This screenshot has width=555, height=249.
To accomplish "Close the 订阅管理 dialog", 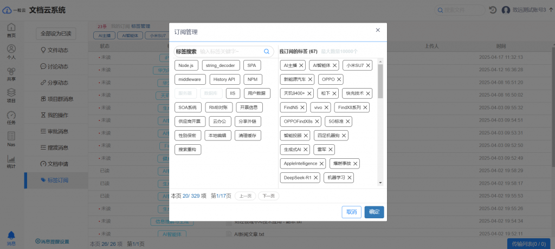I will tap(378, 30).
